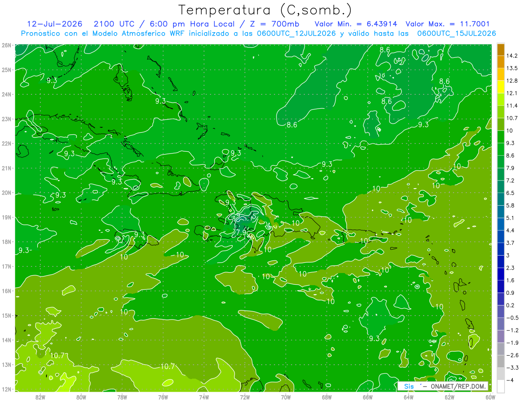This screenshot has width=521, height=403.
Task: Click the 70W longitude axis label
Action: 286,397
